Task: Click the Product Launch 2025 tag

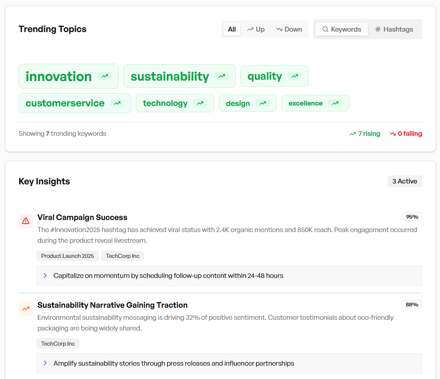Action: click(68, 256)
